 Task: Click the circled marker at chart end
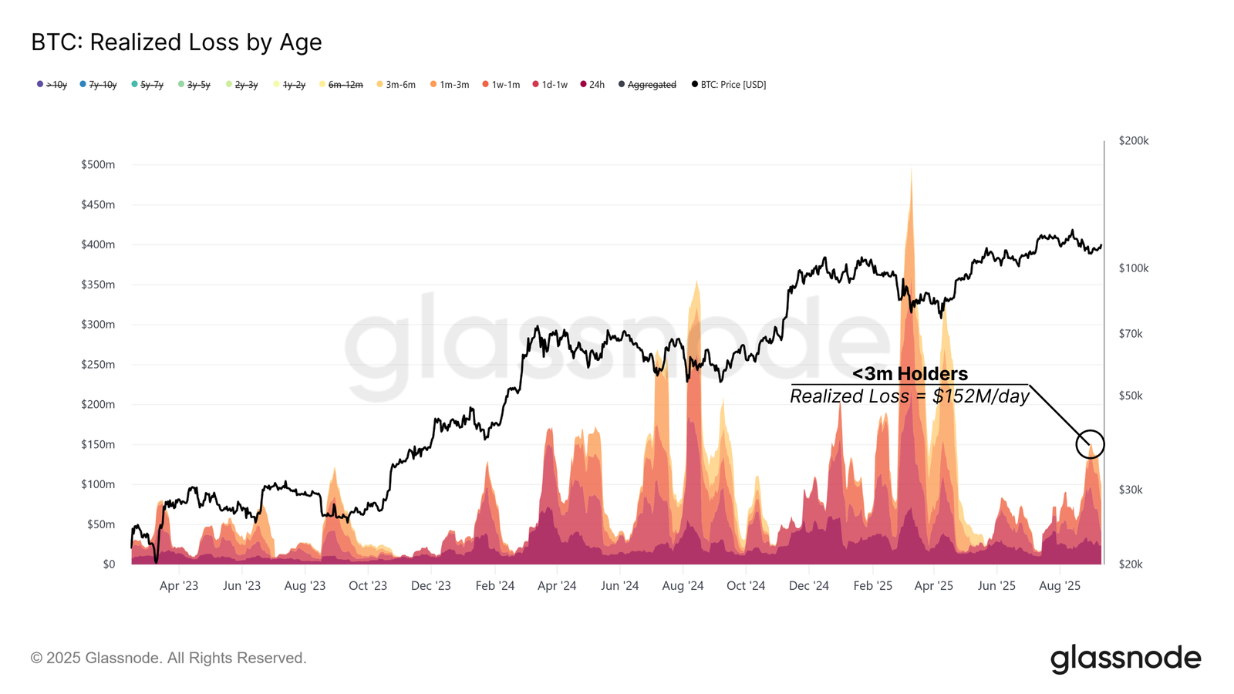1091,444
